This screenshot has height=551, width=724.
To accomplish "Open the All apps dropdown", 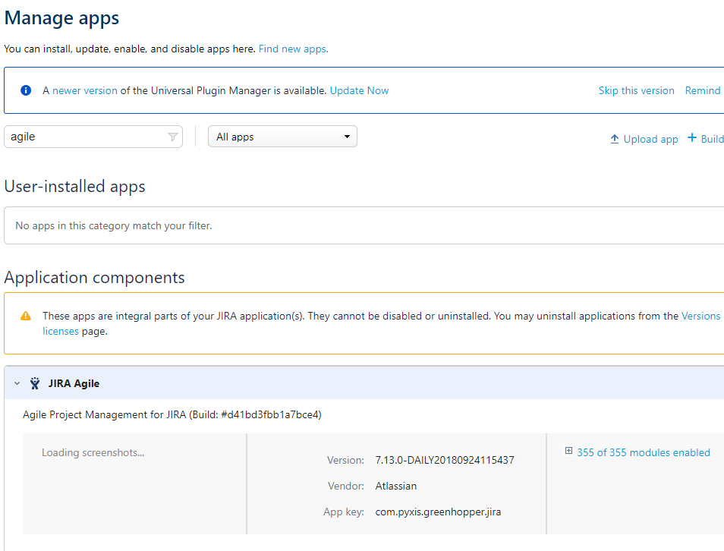I will point(282,137).
